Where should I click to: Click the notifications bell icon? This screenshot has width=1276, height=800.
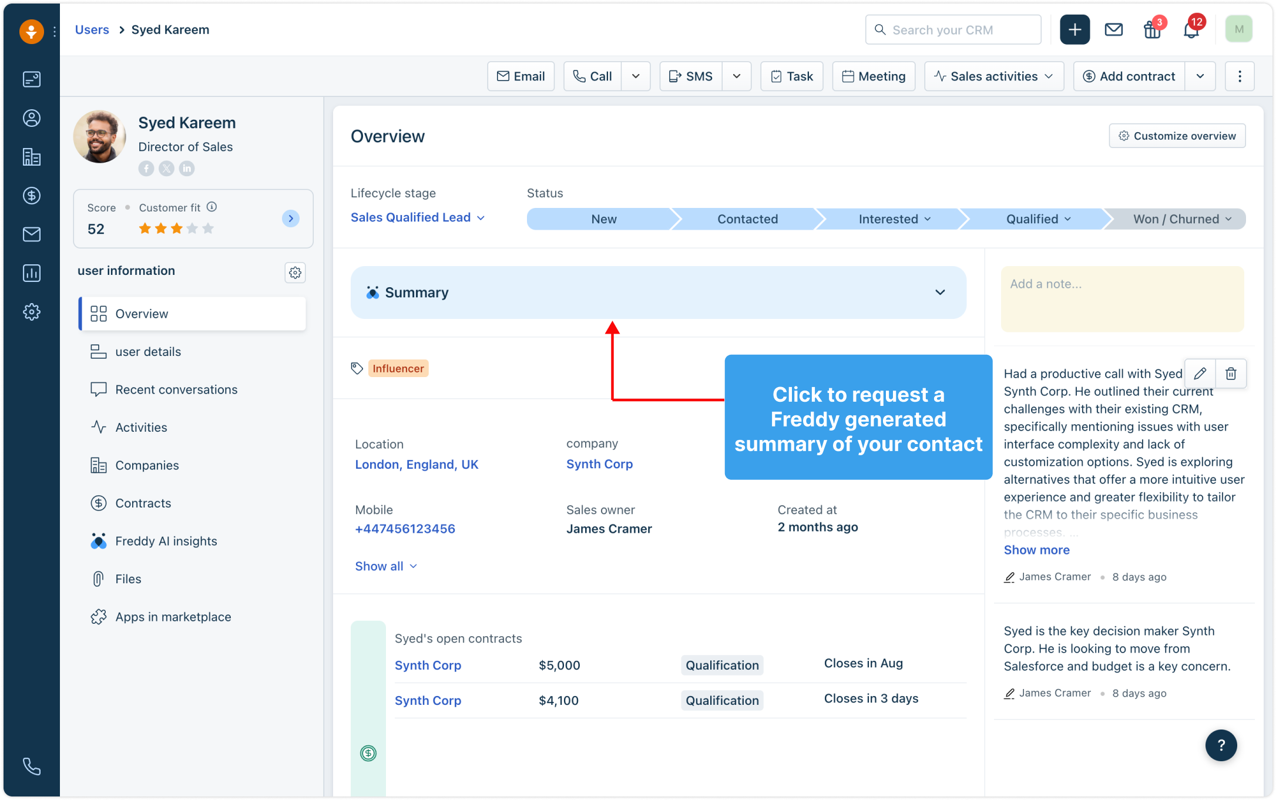pos(1191,30)
